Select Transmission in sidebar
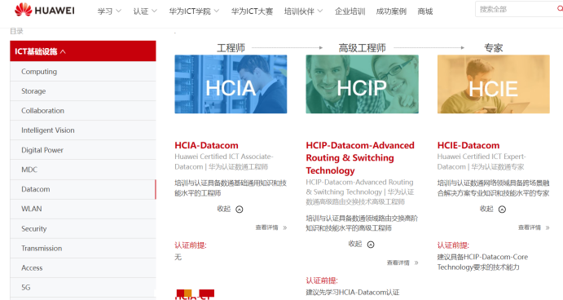 point(83,249)
